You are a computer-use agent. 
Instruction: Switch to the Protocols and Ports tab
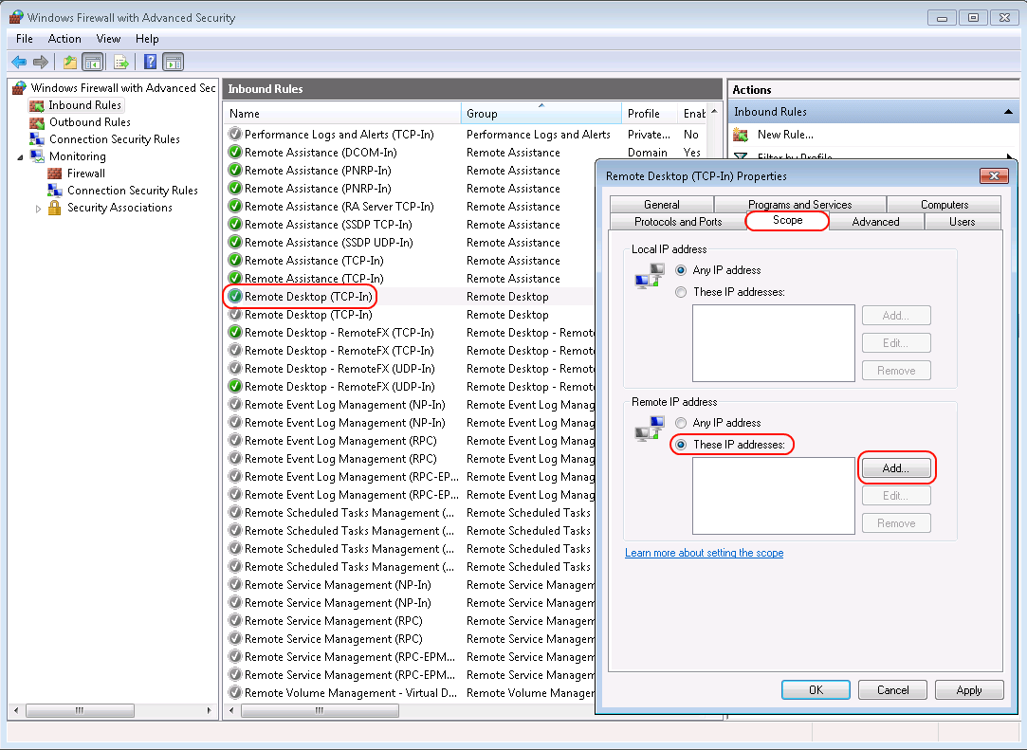point(678,222)
